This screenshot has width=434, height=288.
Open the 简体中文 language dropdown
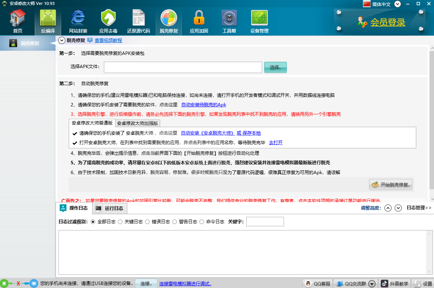point(397,4)
